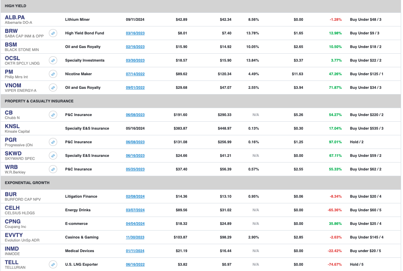
Task: Click the chain-link icon next to PM
Action: click(53, 74)
